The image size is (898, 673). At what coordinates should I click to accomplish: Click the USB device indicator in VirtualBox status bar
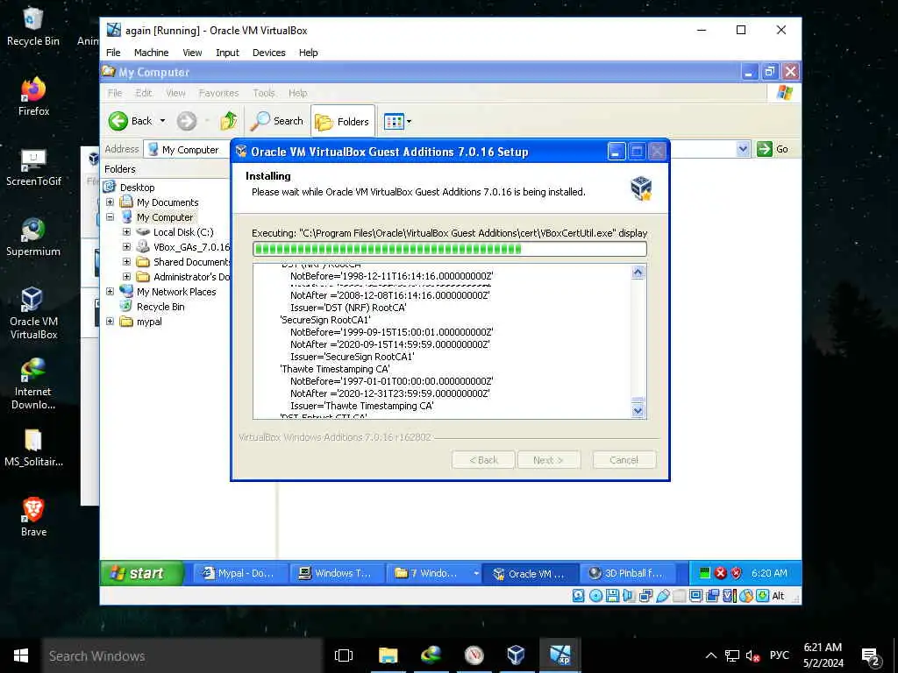tap(663, 596)
